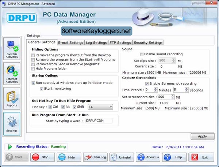Click the blue Hide minus icon
The height and width of the screenshot is (167, 219).
click(62, 157)
